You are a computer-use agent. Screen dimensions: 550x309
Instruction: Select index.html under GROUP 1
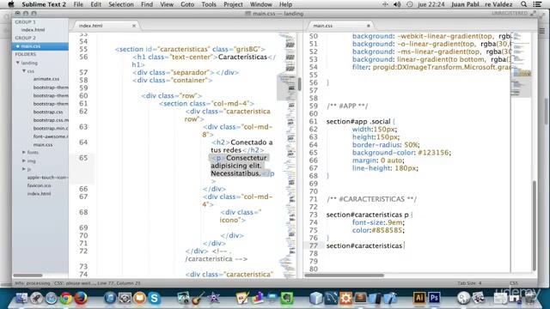pyautogui.click(x=33, y=30)
